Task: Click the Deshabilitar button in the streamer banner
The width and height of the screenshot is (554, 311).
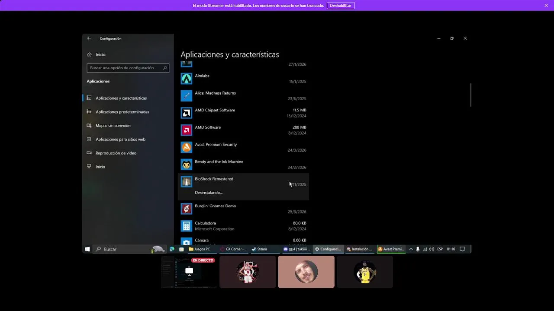Action: click(341, 6)
